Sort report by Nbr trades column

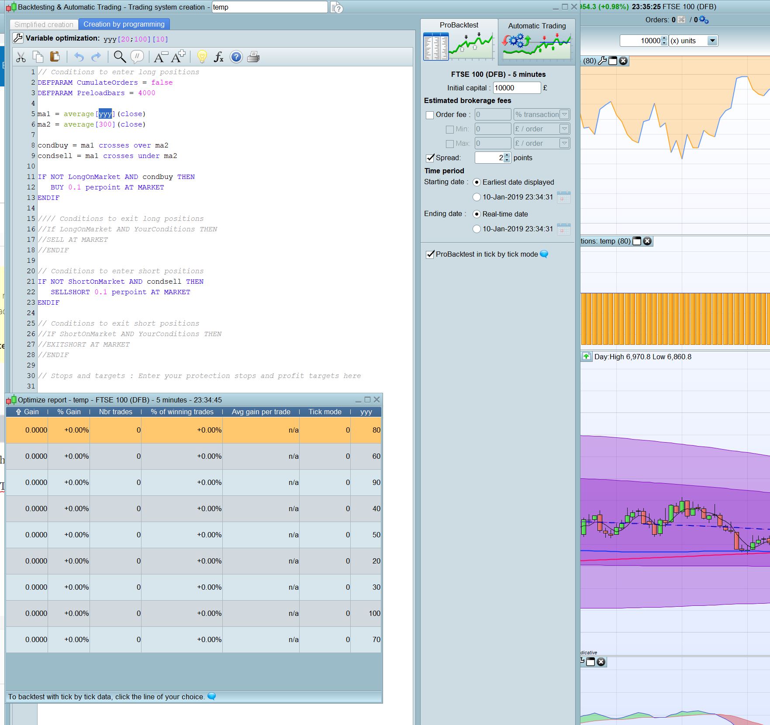[x=115, y=412]
